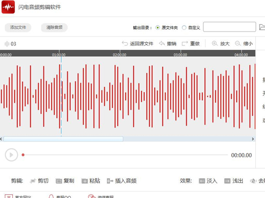Select the 自定义 output option
Screen dimensions: 265x198
click(191, 28)
